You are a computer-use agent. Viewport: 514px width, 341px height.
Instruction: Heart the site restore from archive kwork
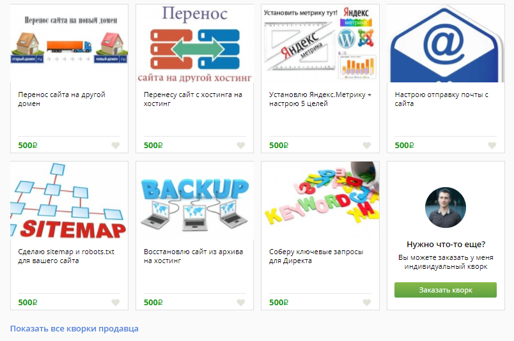click(241, 302)
